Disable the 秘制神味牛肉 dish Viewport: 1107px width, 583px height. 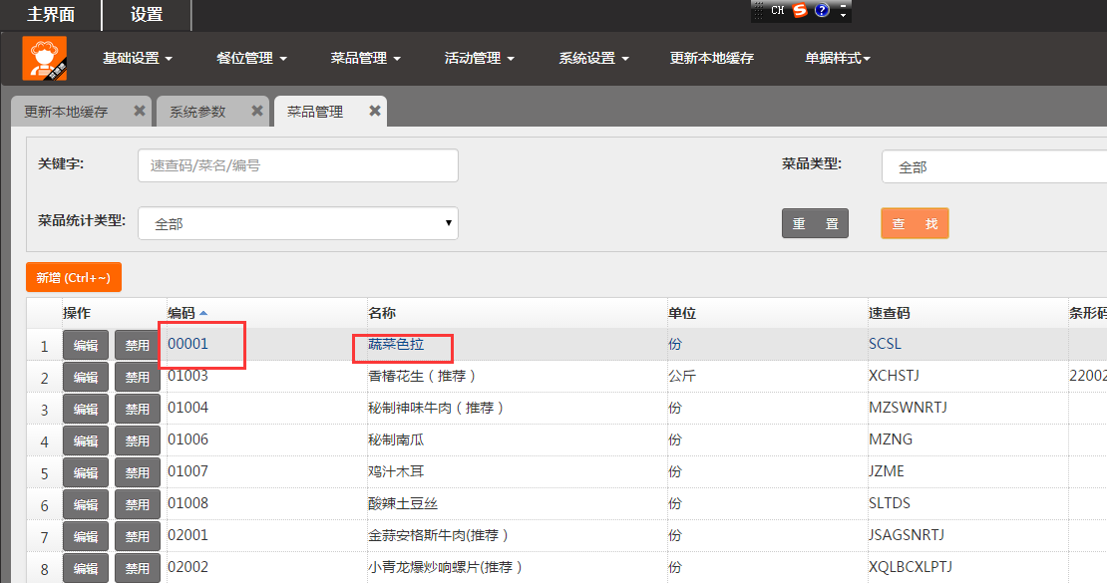[x=138, y=409]
